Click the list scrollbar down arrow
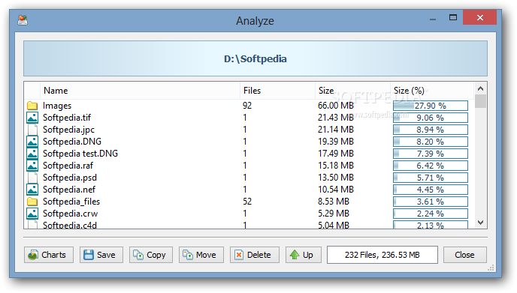The width and height of the screenshot is (517, 293). tap(480, 223)
